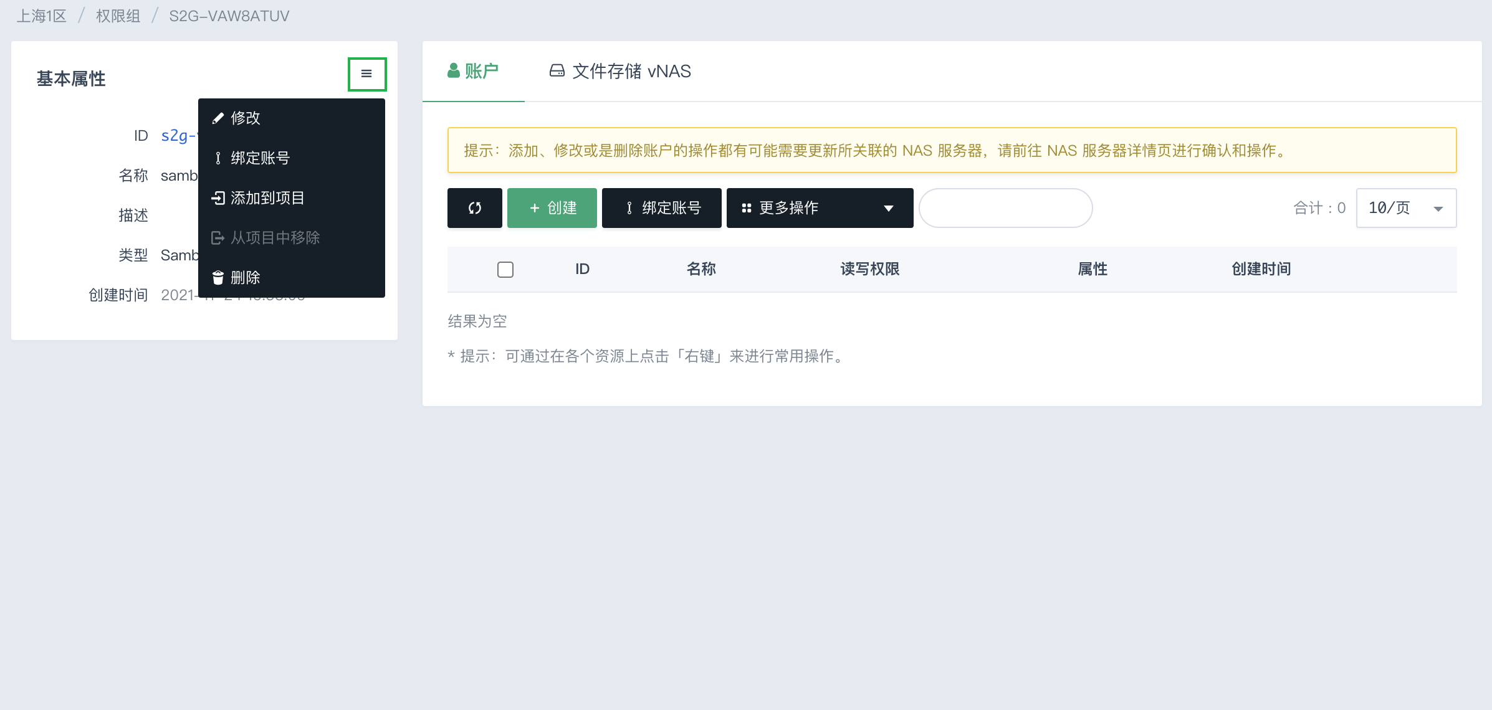Click the disk icon on 文件存储 vNAS tab
This screenshot has height=710, width=1492.
[x=557, y=71]
